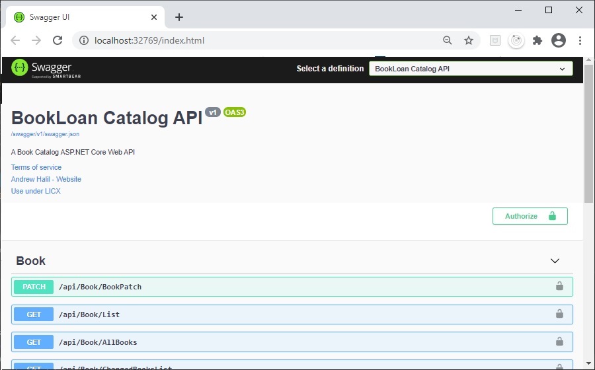Click the browser back arrow

coord(15,40)
